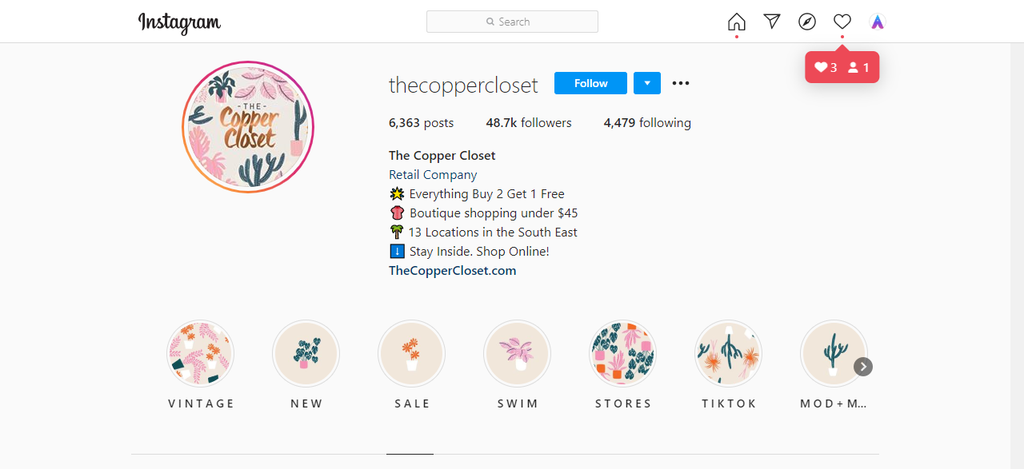This screenshot has height=469, width=1024.
Task: Open Direct messages paper plane icon
Action: click(x=772, y=22)
